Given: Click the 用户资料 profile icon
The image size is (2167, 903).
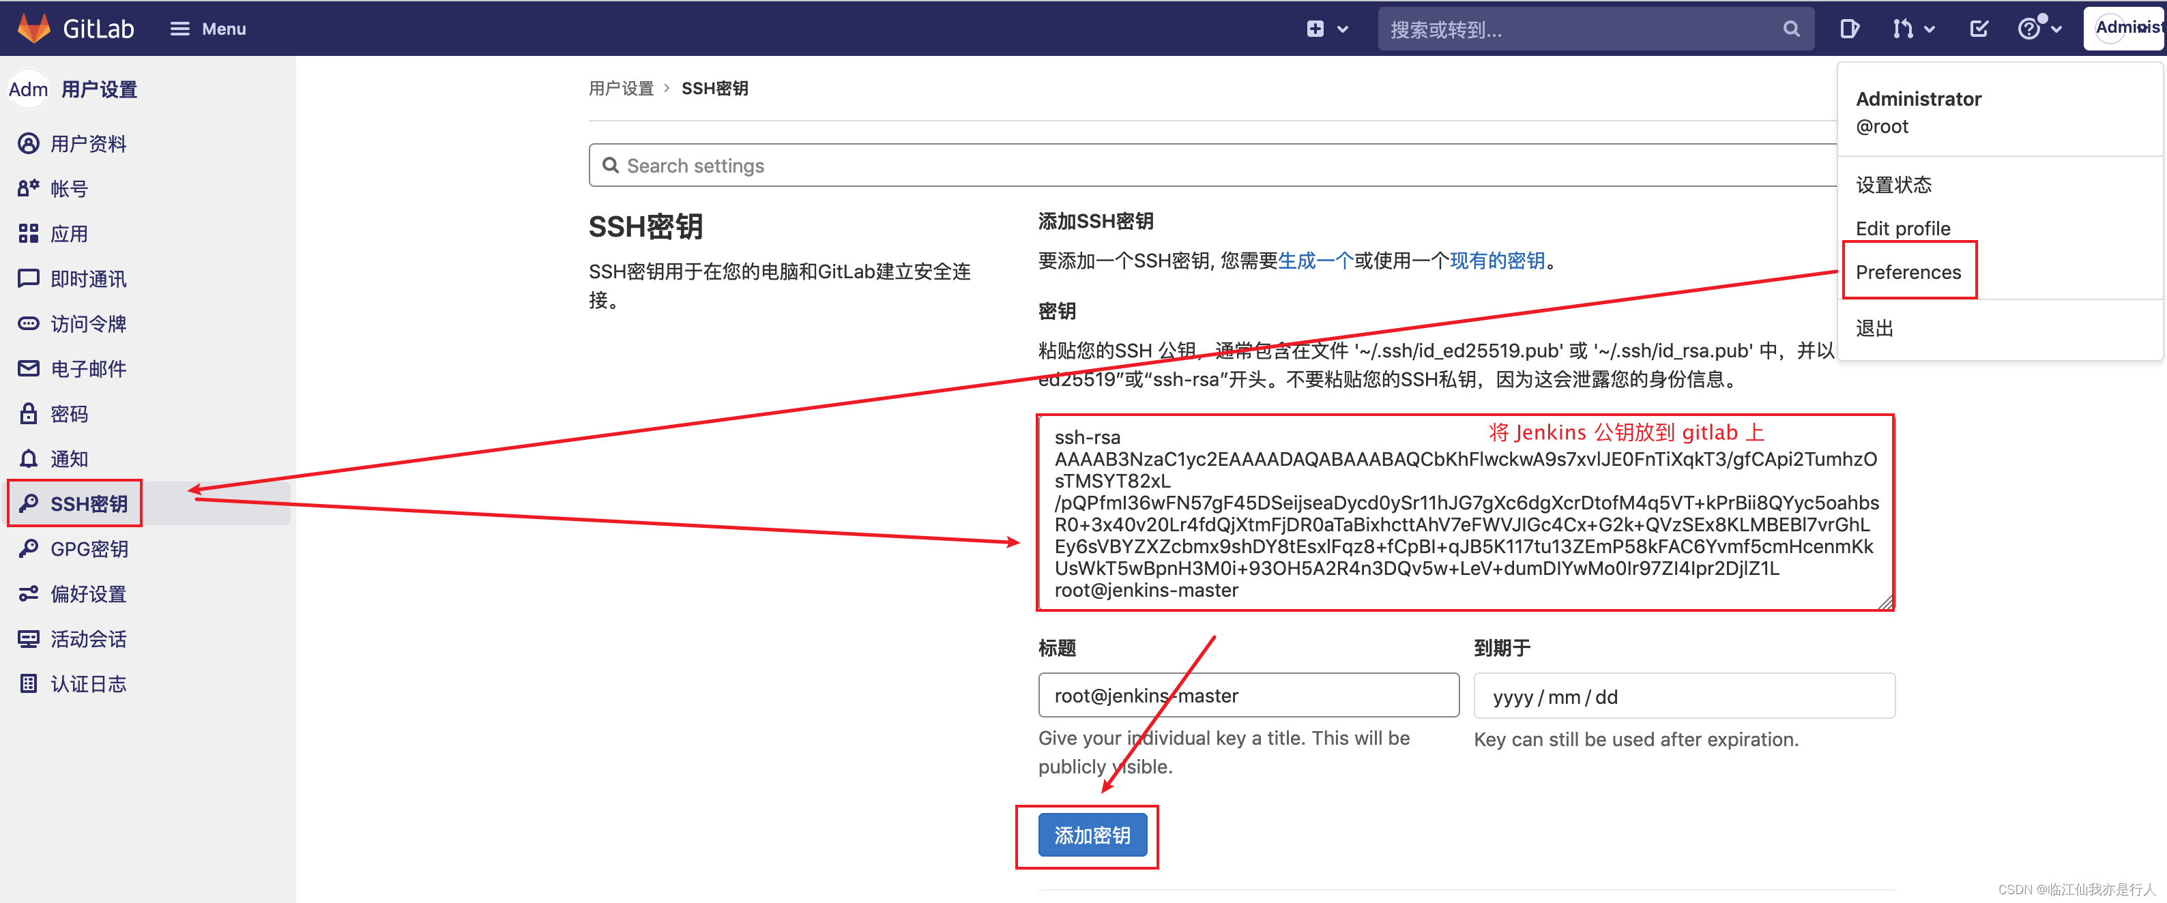Looking at the screenshot, I should (x=29, y=144).
